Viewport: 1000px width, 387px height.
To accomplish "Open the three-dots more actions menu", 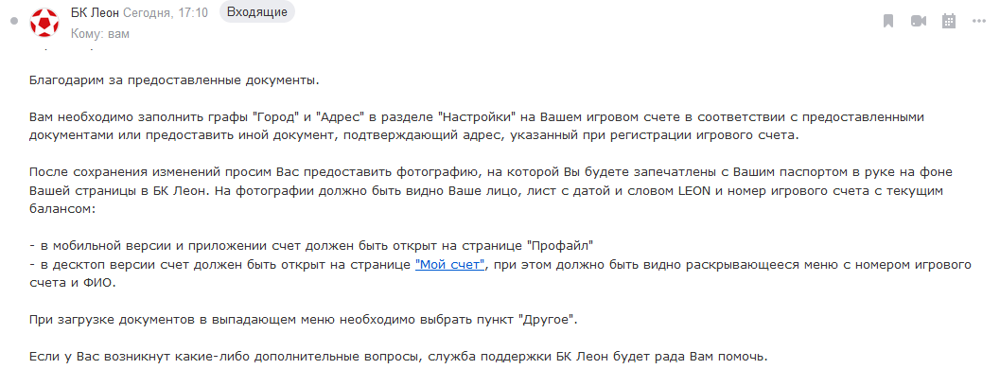I will point(979,21).
